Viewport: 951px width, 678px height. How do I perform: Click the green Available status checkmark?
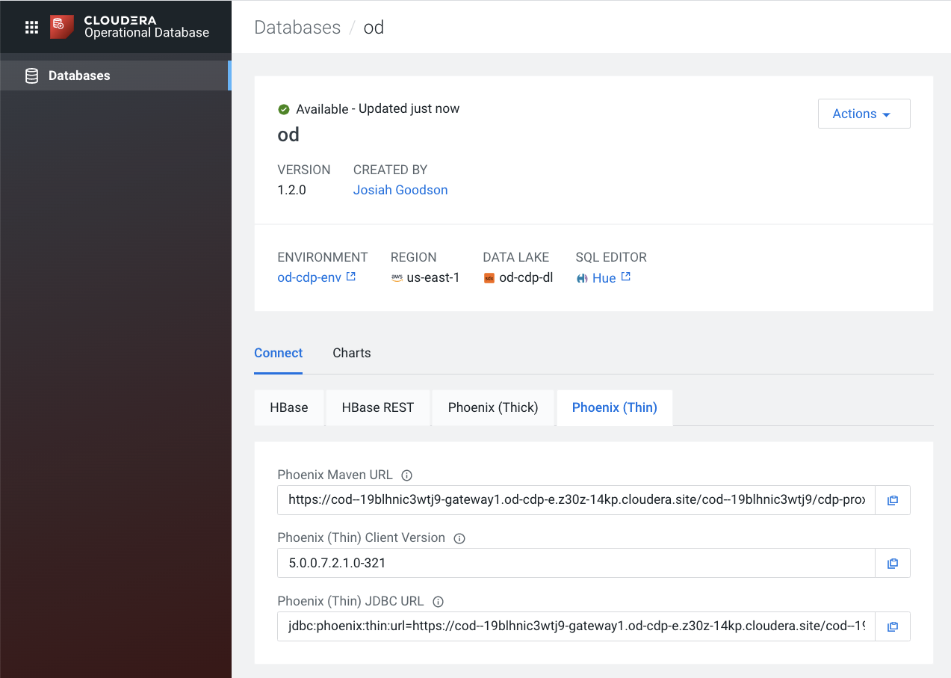pos(284,108)
